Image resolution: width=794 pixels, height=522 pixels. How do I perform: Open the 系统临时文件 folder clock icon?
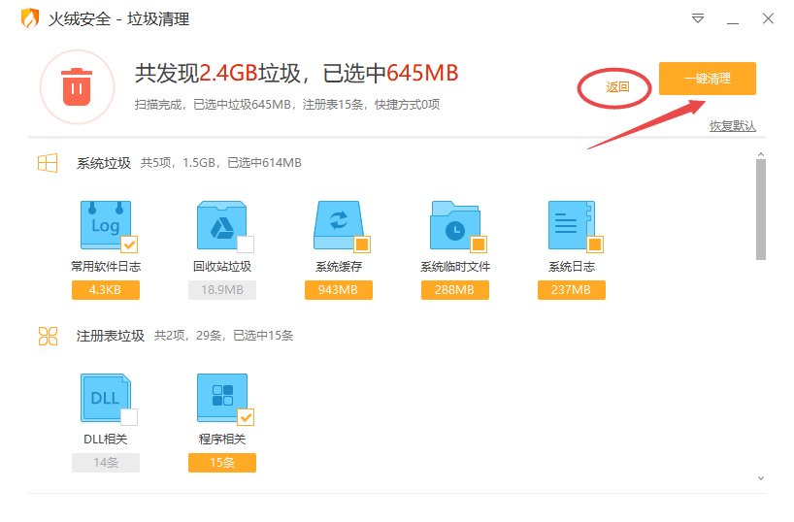coord(454,225)
